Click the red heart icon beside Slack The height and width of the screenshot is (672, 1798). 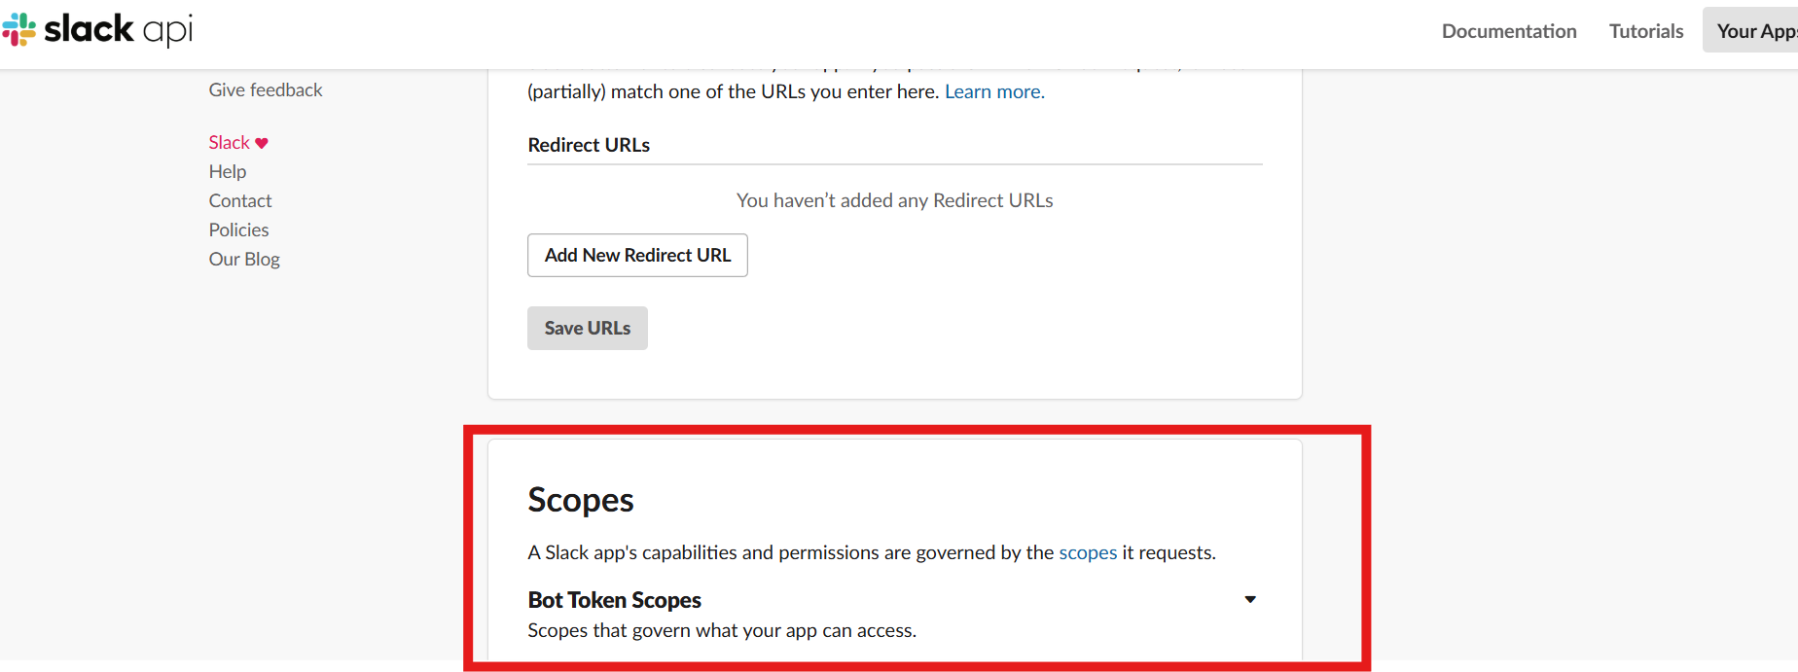pyautogui.click(x=262, y=143)
